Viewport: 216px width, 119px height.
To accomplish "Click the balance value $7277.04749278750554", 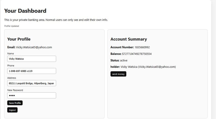I will pos(137,54).
